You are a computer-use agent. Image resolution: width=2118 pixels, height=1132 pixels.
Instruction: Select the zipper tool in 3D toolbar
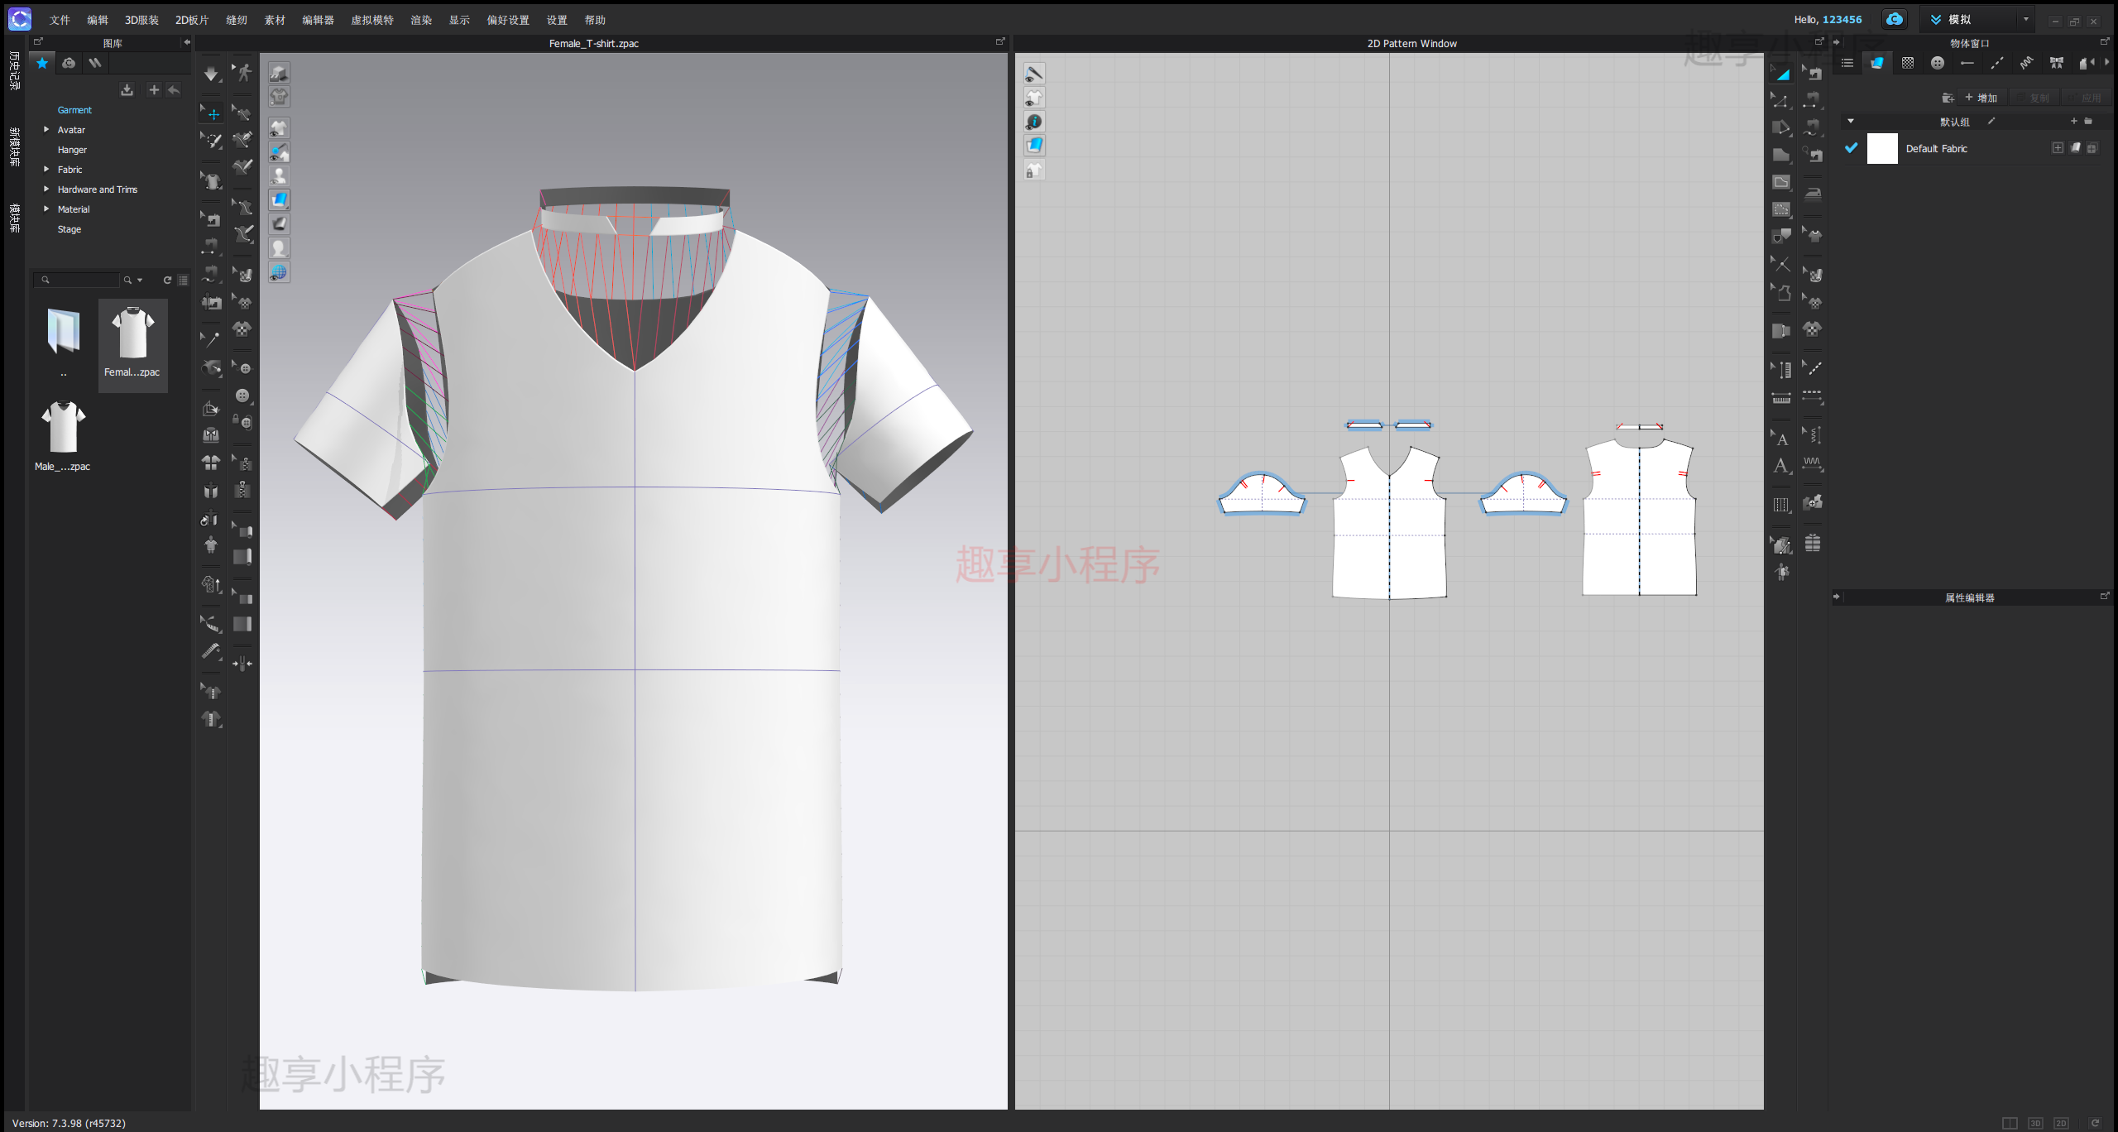coord(242,489)
